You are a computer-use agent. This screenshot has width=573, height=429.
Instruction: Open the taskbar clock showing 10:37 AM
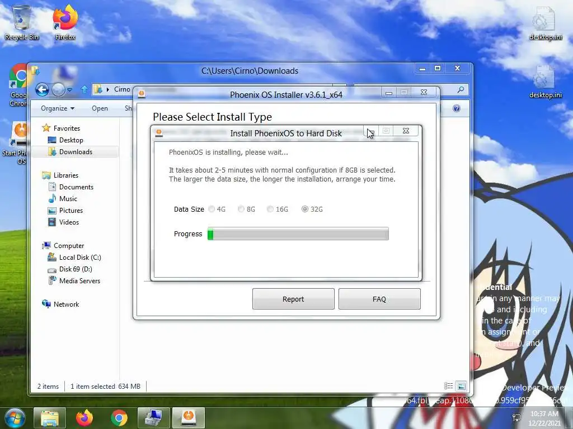coord(544,418)
